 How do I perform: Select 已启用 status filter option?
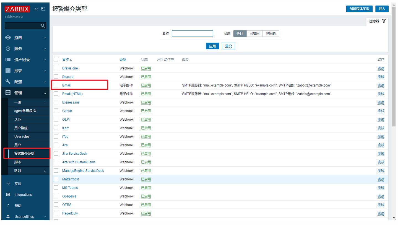tap(254, 33)
